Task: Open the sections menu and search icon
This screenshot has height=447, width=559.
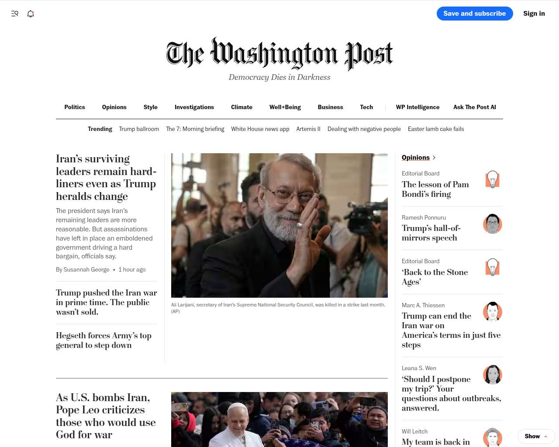Action: point(15,14)
